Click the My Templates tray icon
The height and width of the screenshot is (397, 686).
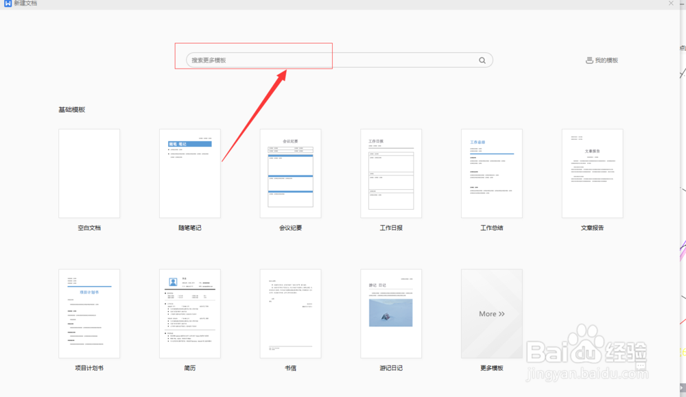click(589, 60)
